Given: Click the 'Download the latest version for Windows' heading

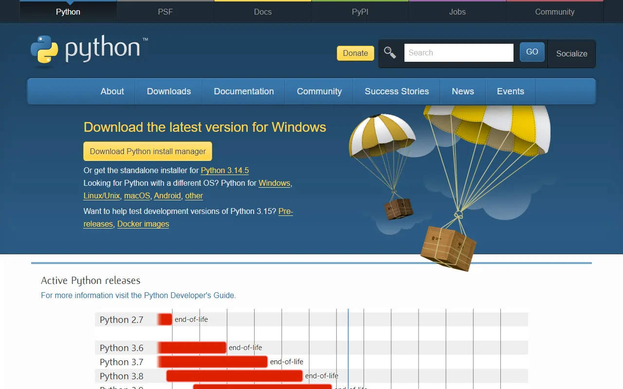Looking at the screenshot, I should click(205, 127).
